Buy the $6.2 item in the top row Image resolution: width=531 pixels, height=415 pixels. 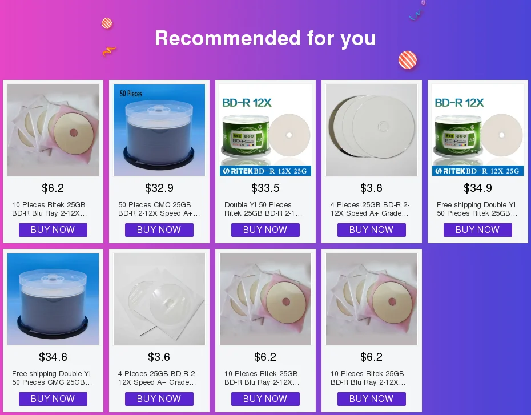point(53,230)
